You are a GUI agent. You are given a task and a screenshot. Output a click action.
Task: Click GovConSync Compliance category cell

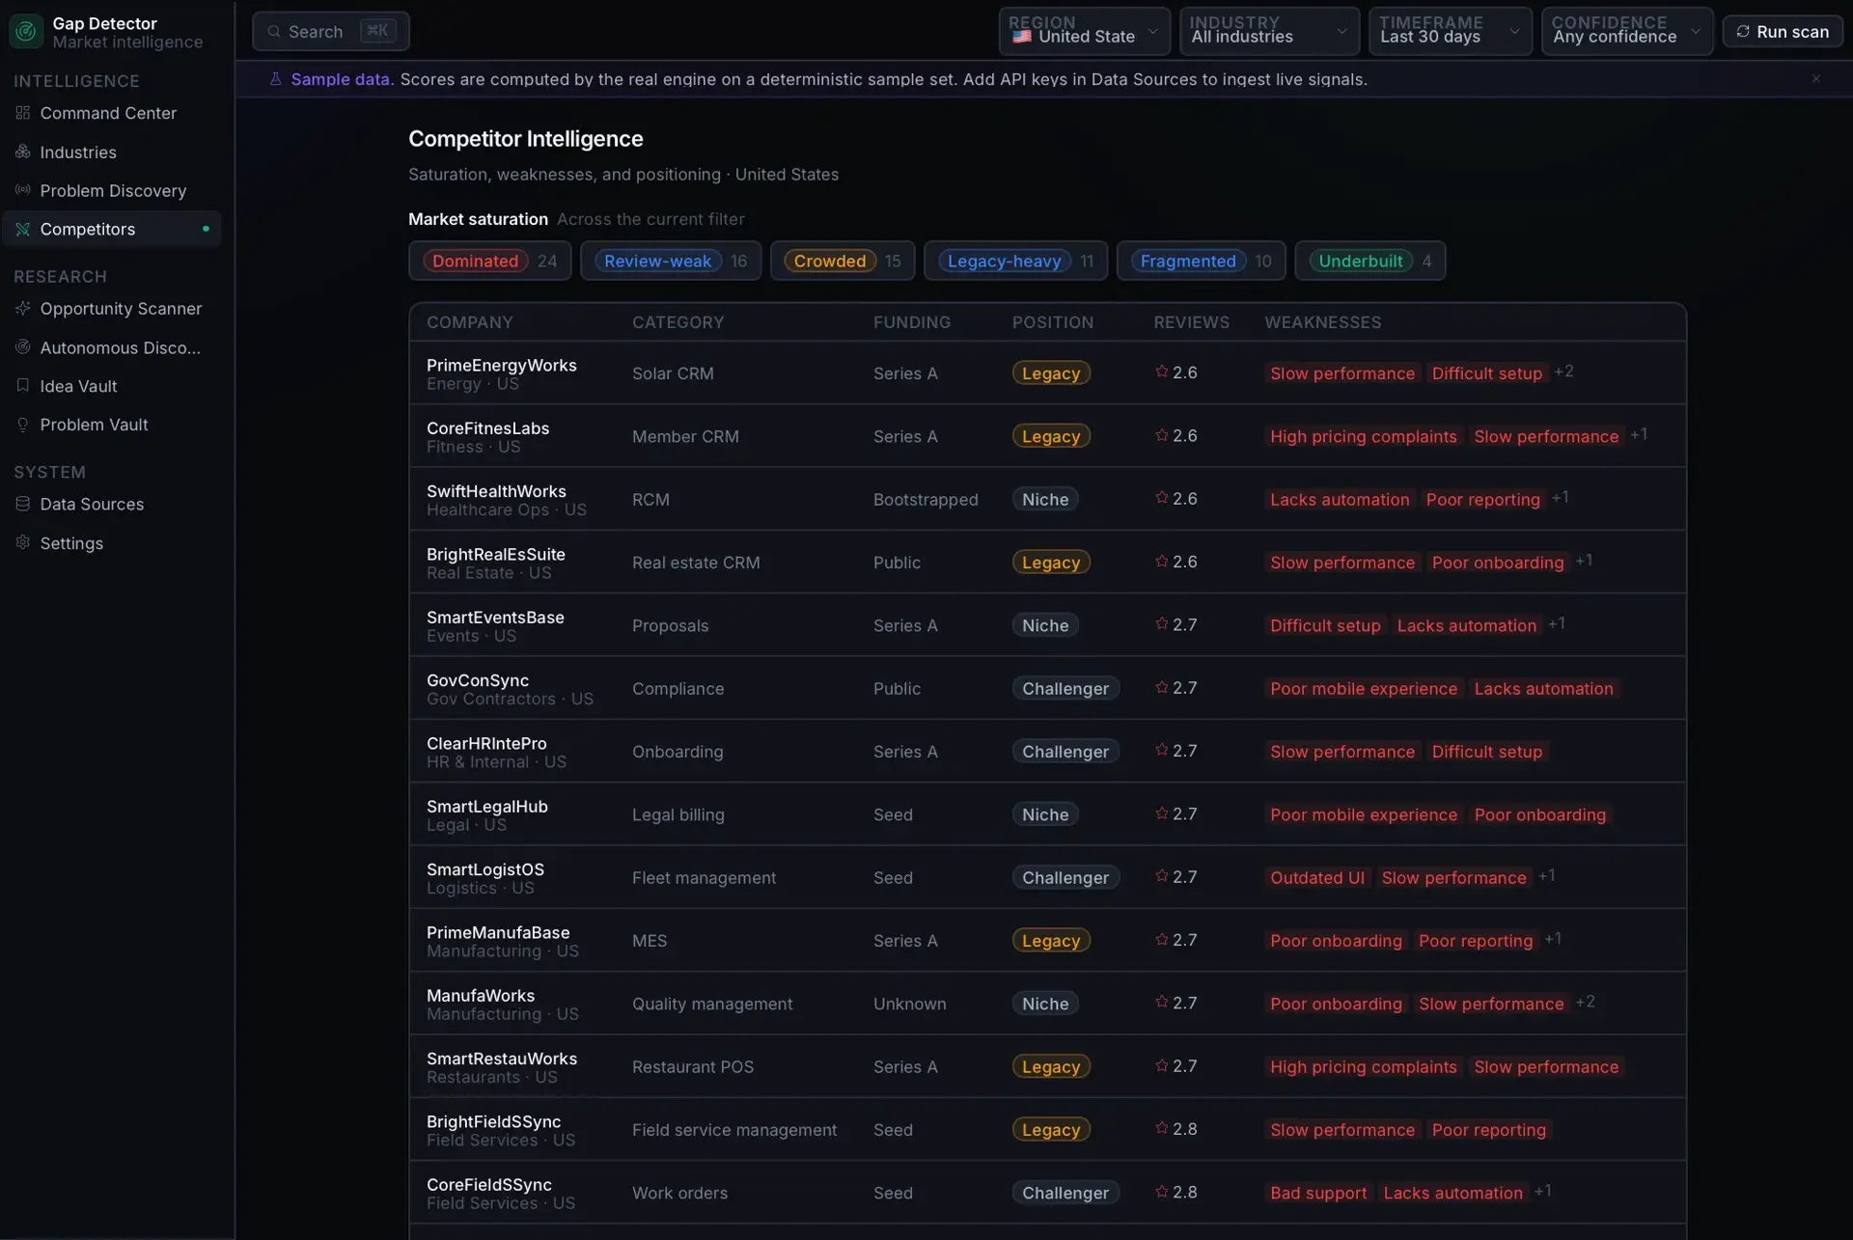point(678,689)
